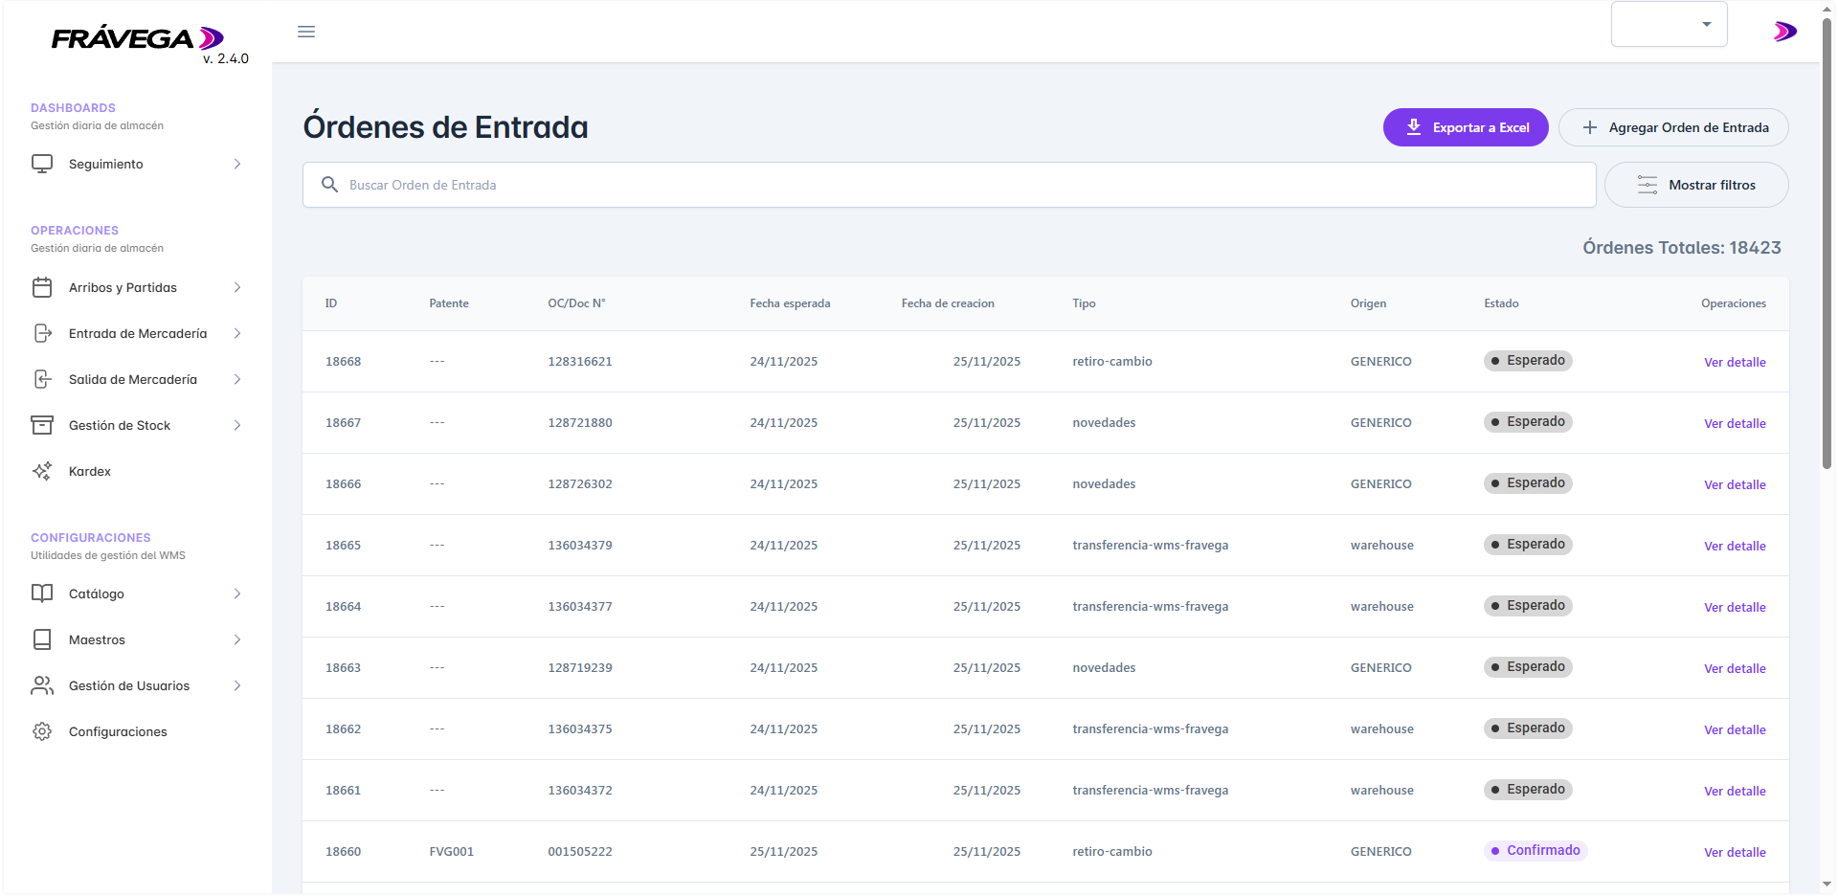
Task: Click the Seguimiento monitor icon
Action: click(x=42, y=164)
